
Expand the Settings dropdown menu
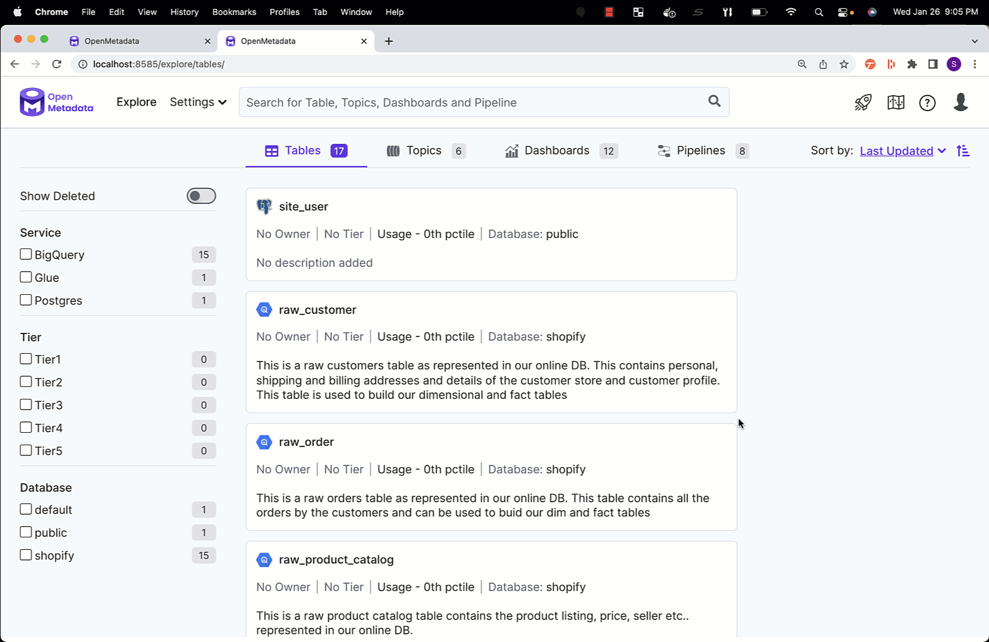198,102
